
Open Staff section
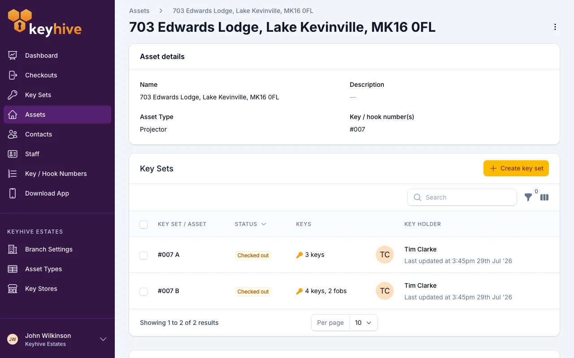coord(57,154)
